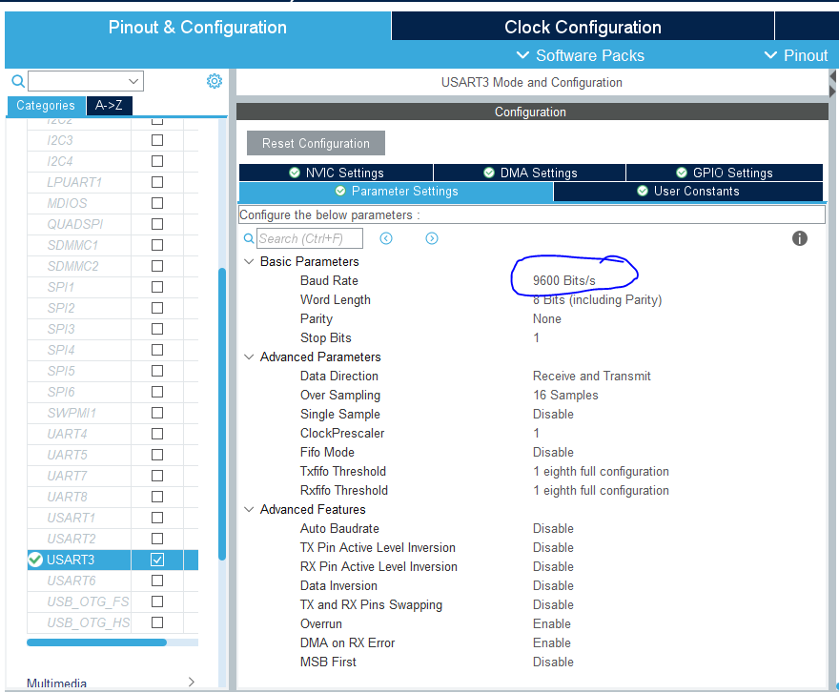Open the GPIO Settings tab
The height and width of the screenshot is (693, 839).
[725, 173]
